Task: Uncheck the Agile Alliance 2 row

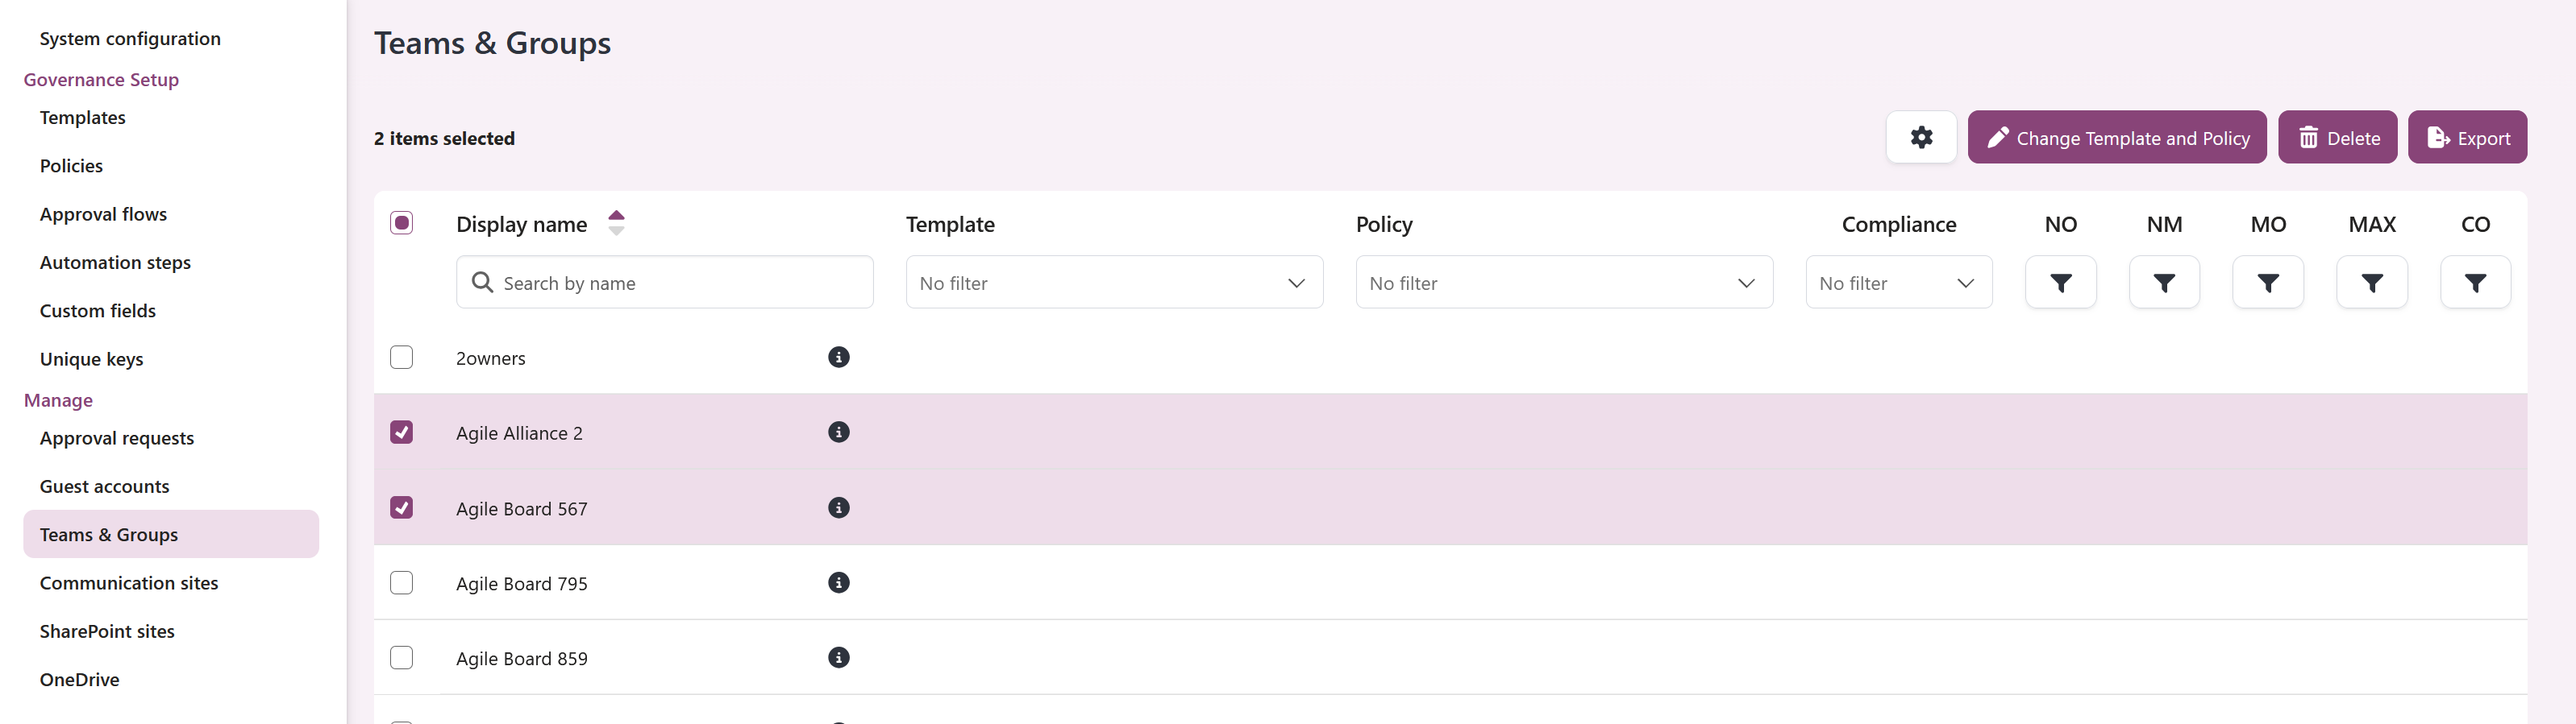Action: [402, 432]
